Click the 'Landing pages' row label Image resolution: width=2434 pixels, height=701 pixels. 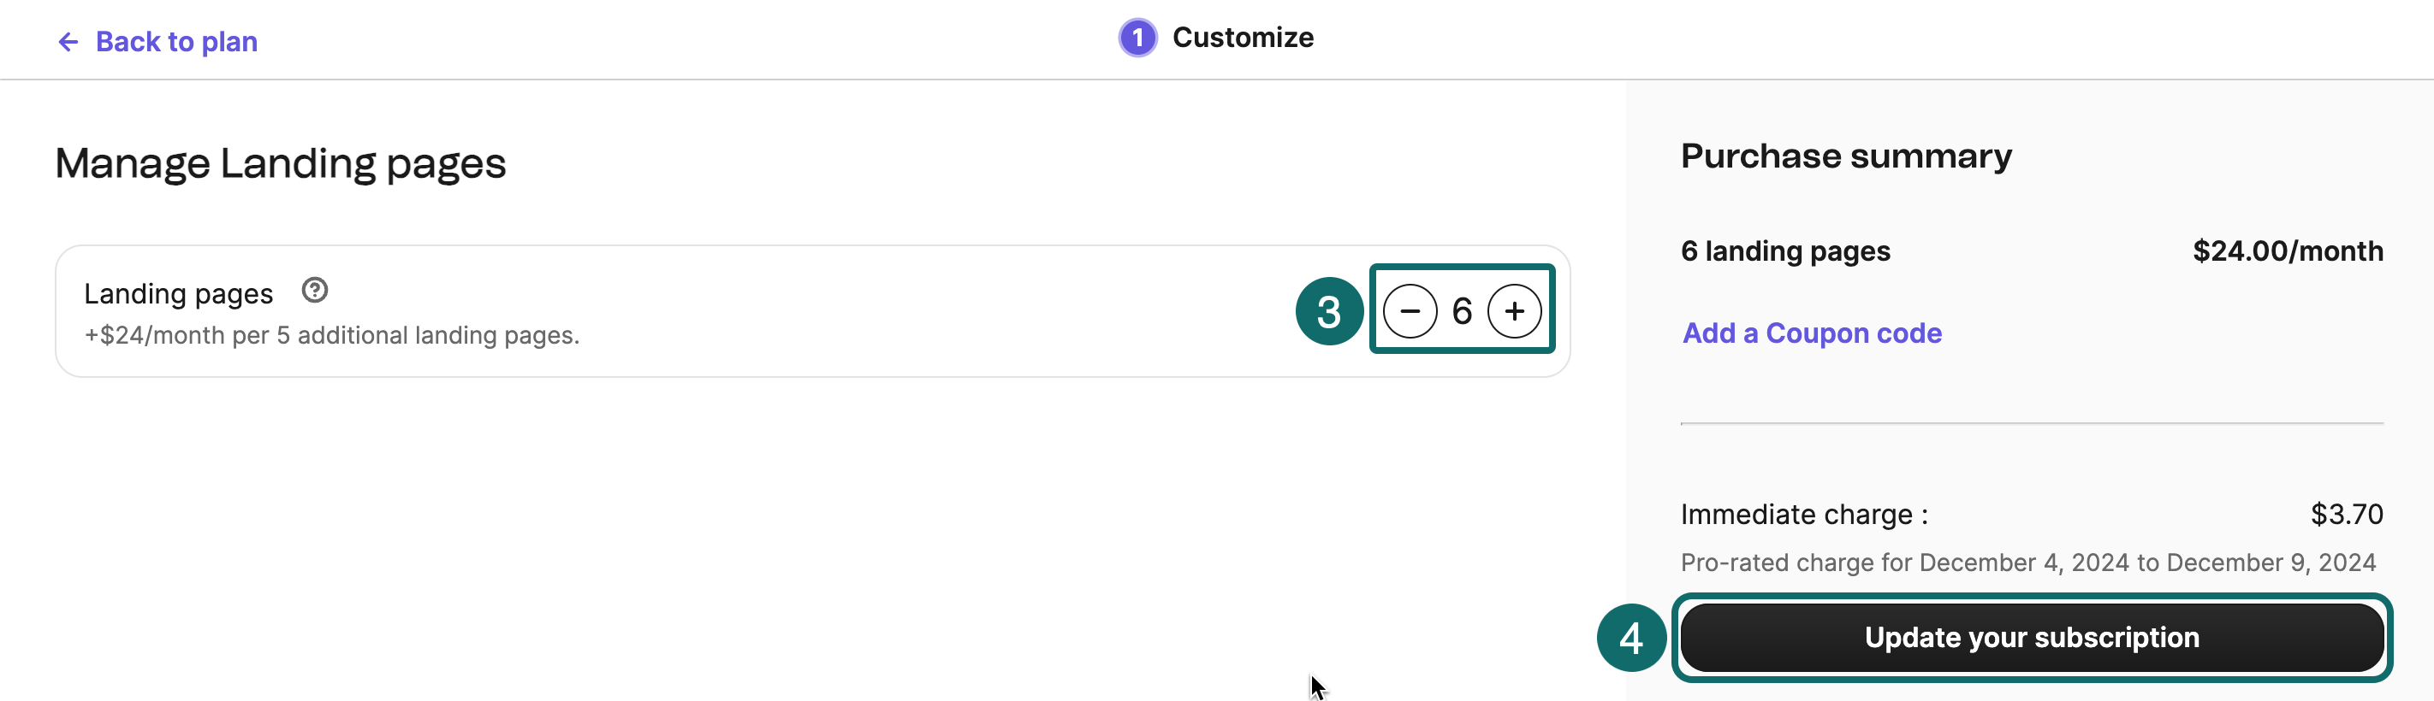[x=179, y=293]
